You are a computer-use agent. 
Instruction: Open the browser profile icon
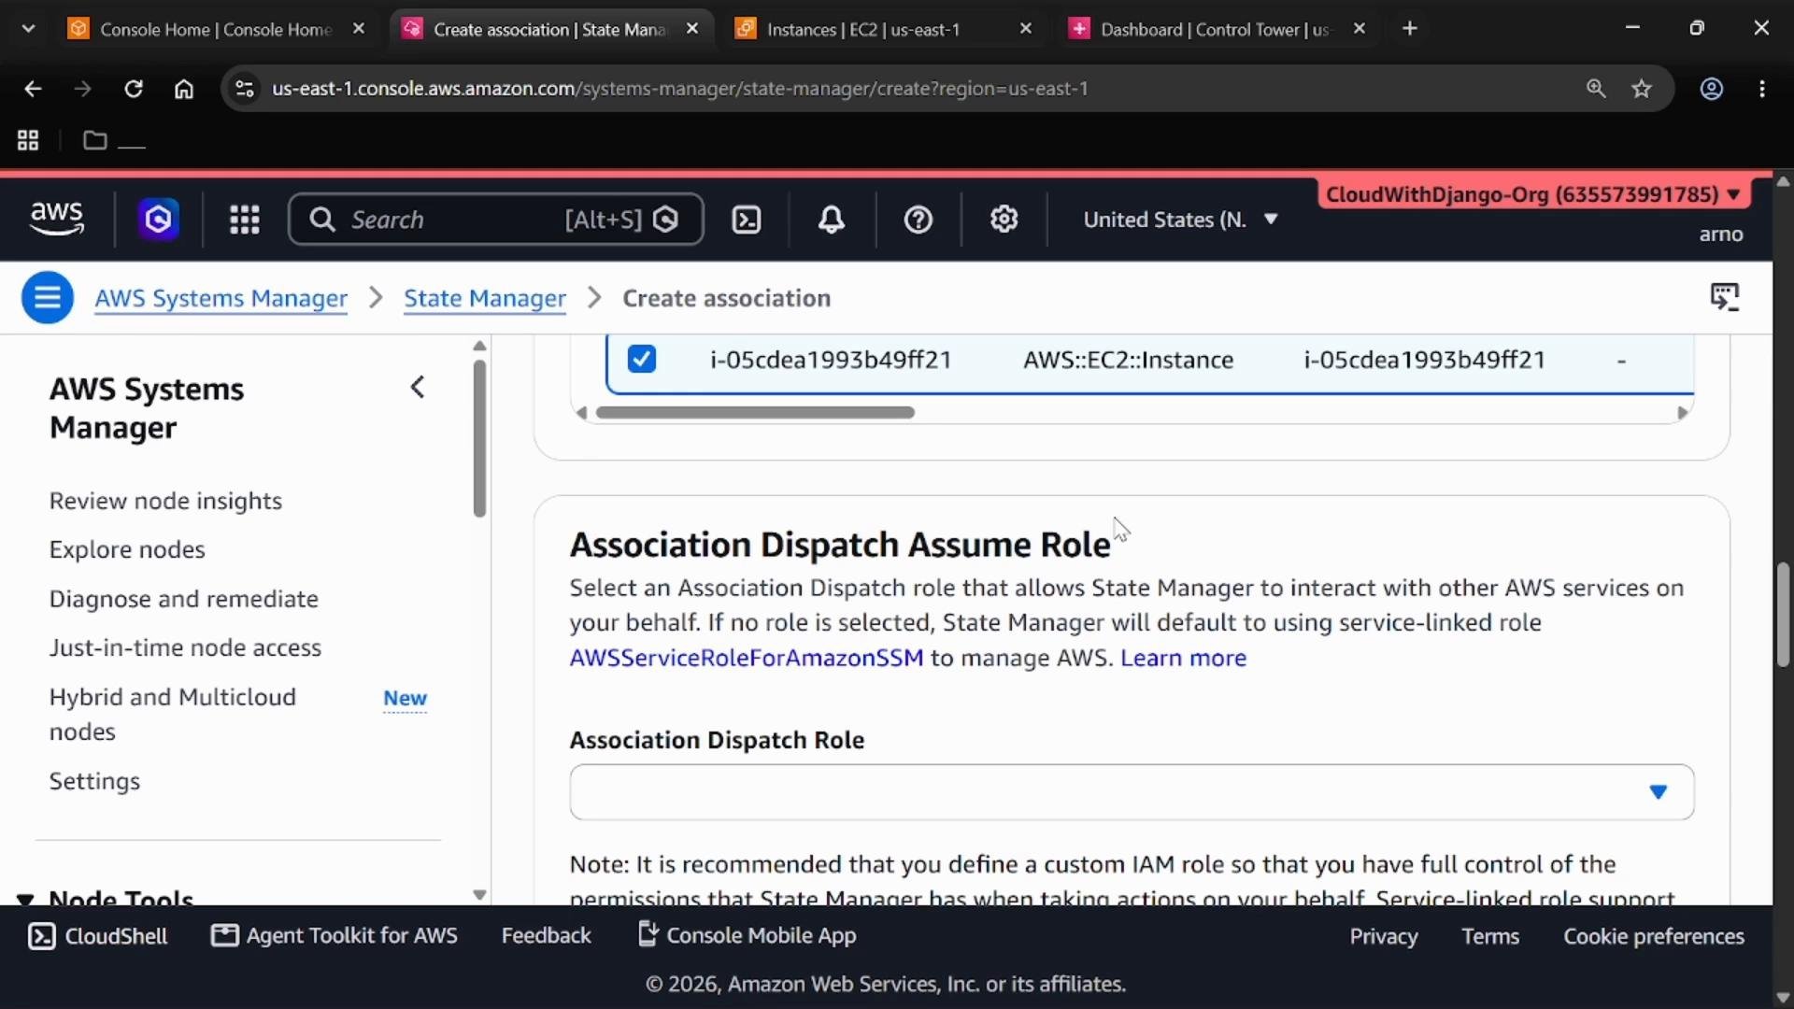[1712, 89]
